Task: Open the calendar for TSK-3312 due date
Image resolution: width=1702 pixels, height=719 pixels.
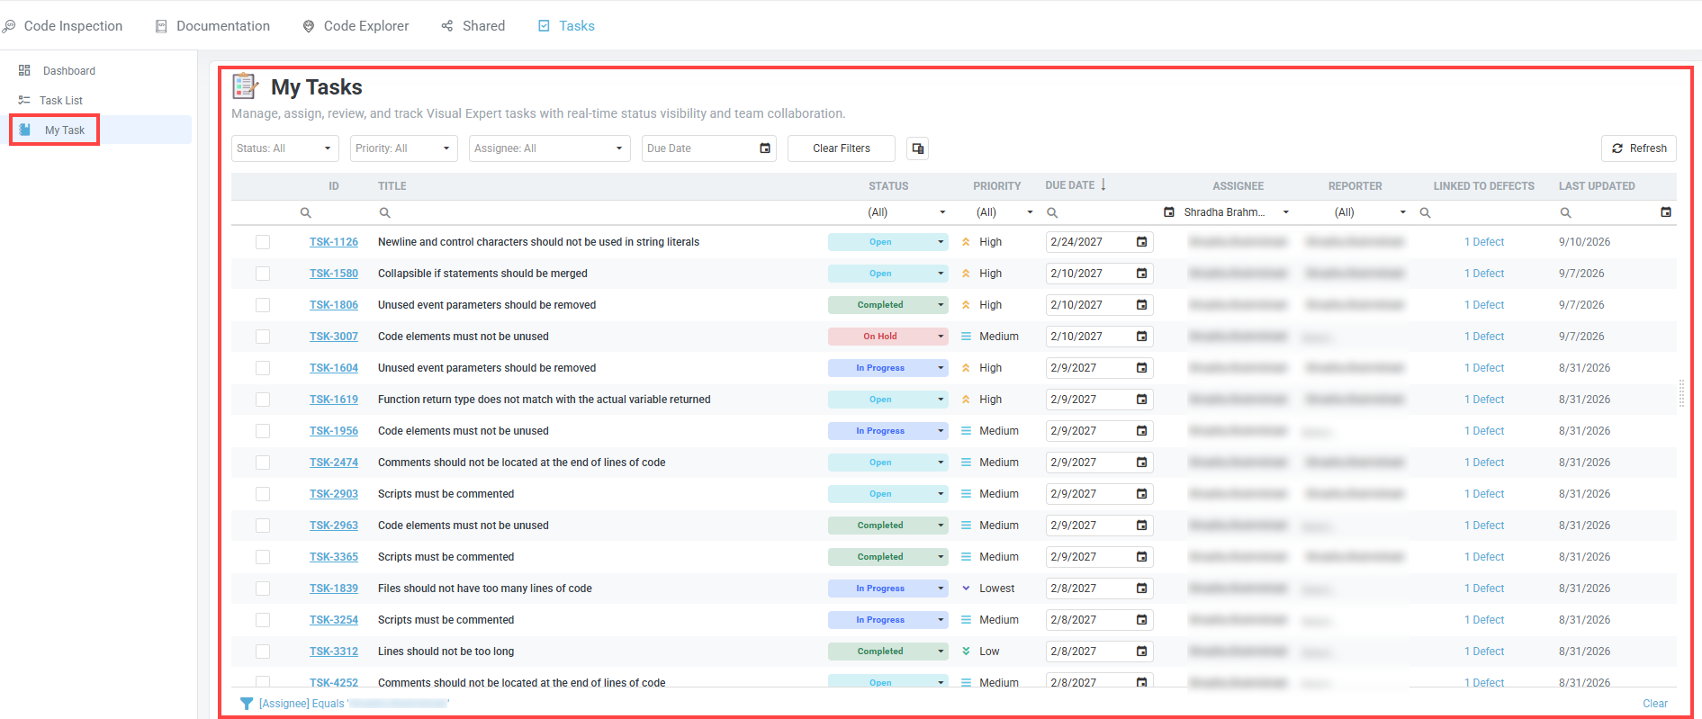Action: coord(1141,652)
